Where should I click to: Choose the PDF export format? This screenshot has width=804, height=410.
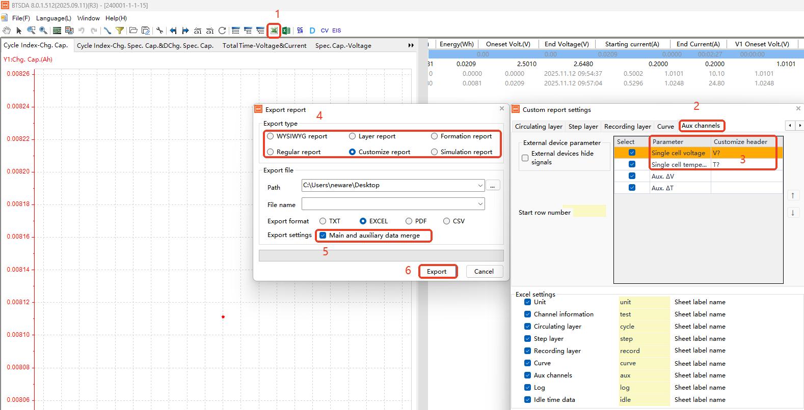(x=409, y=221)
